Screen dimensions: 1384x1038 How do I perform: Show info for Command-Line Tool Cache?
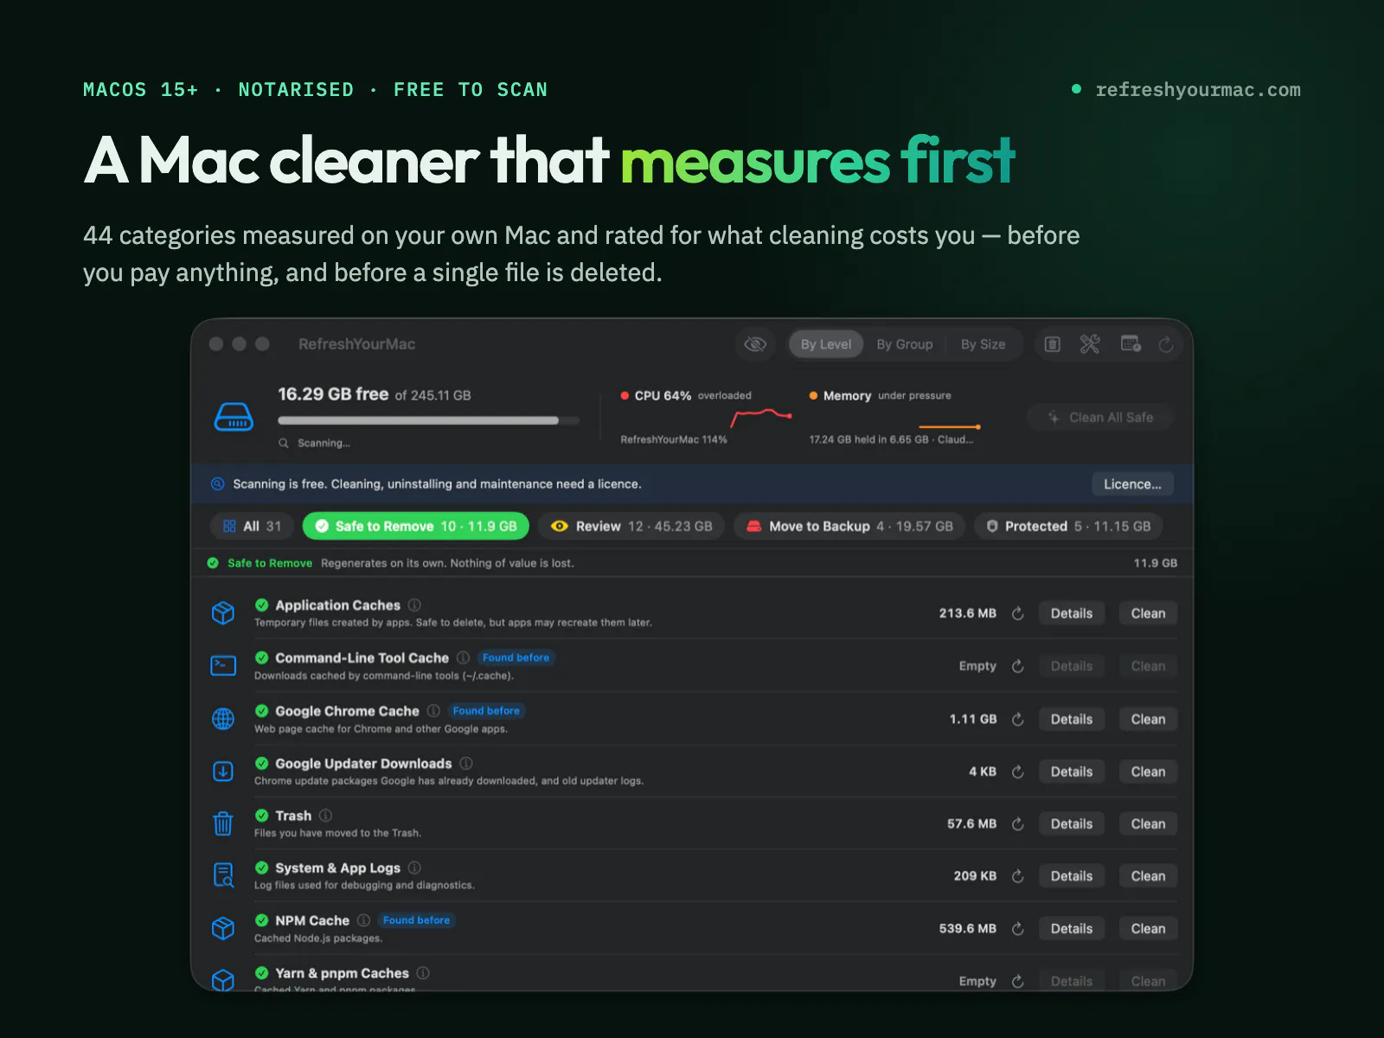(463, 657)
